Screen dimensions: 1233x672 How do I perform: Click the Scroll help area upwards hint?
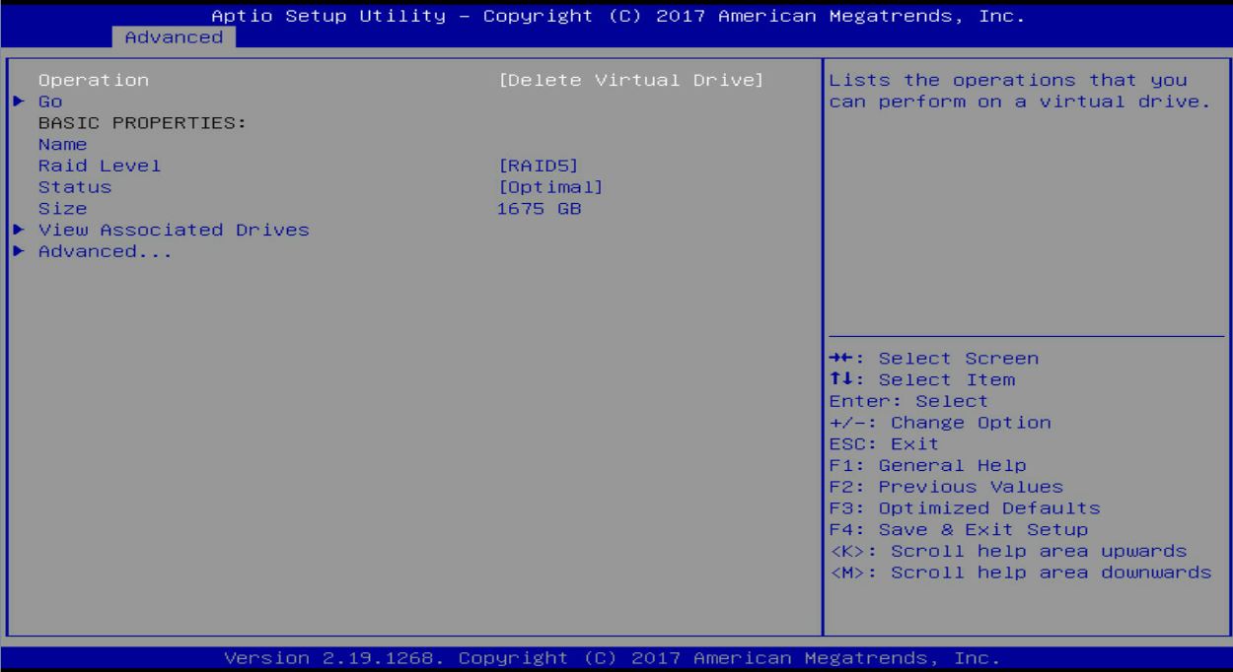click(x=1008, y=551)
